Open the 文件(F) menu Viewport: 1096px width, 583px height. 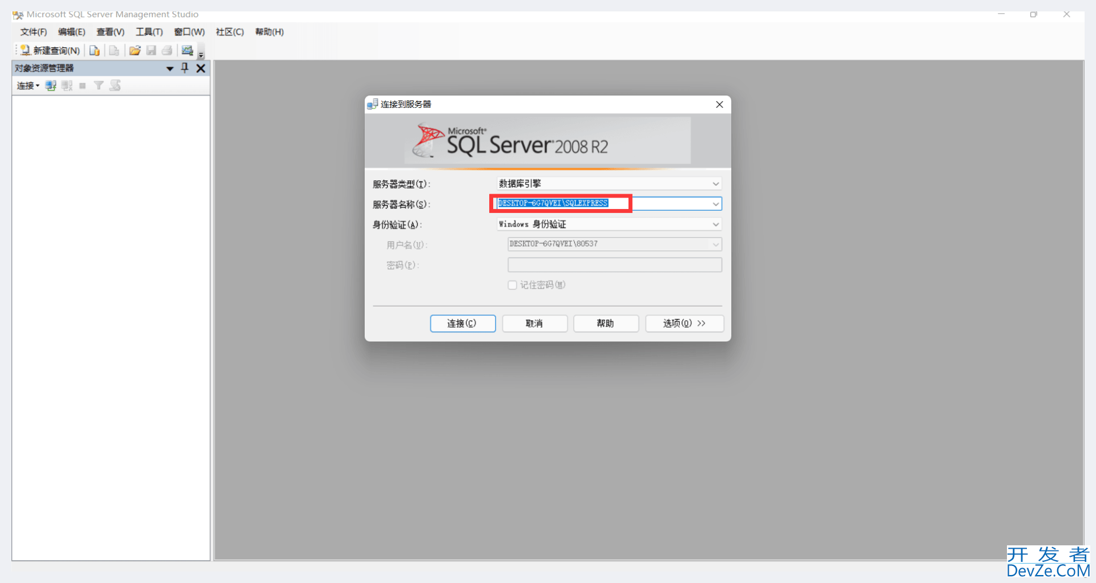(34, 32)
